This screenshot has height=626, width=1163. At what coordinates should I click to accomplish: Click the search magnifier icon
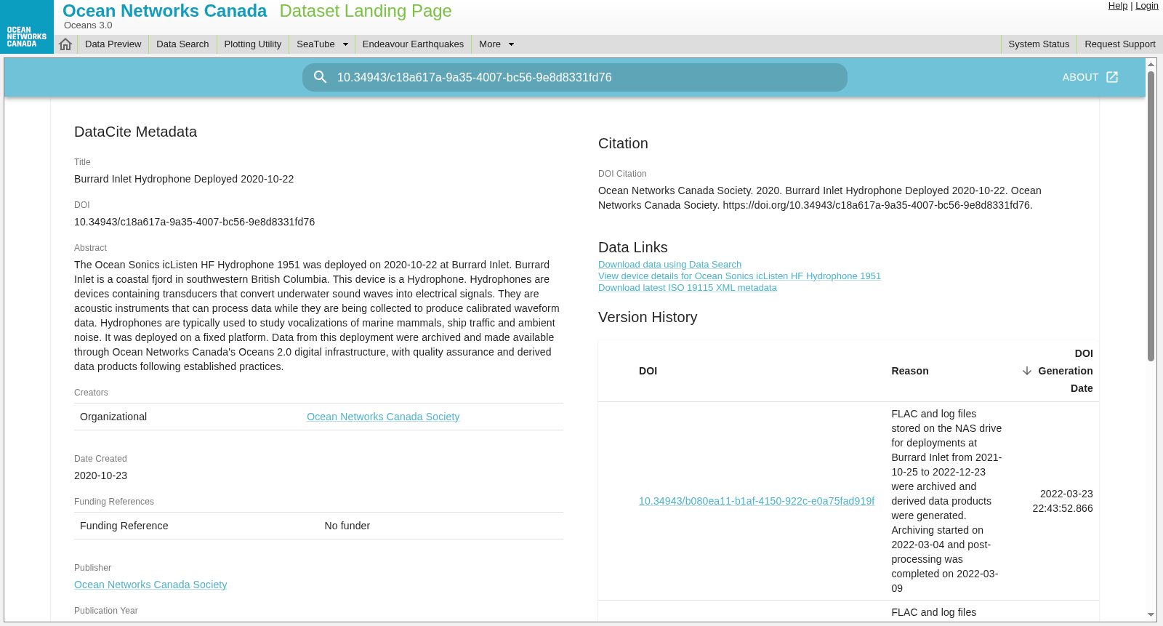point(320,77)
